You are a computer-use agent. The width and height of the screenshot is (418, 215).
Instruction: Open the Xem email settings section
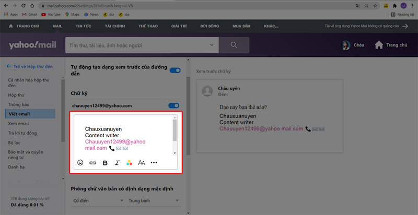pyautogui.click(x=18, y=123)
